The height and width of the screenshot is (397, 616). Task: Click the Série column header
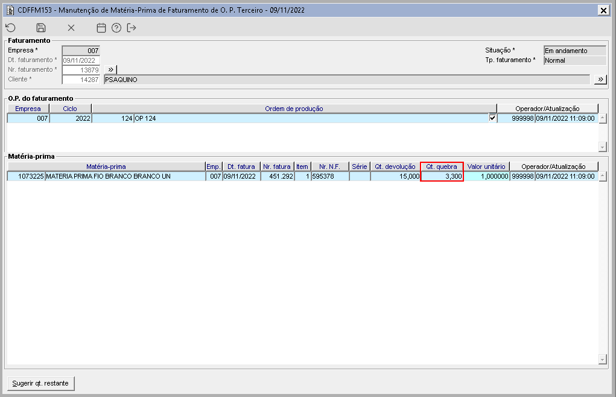tap(360, 167)
